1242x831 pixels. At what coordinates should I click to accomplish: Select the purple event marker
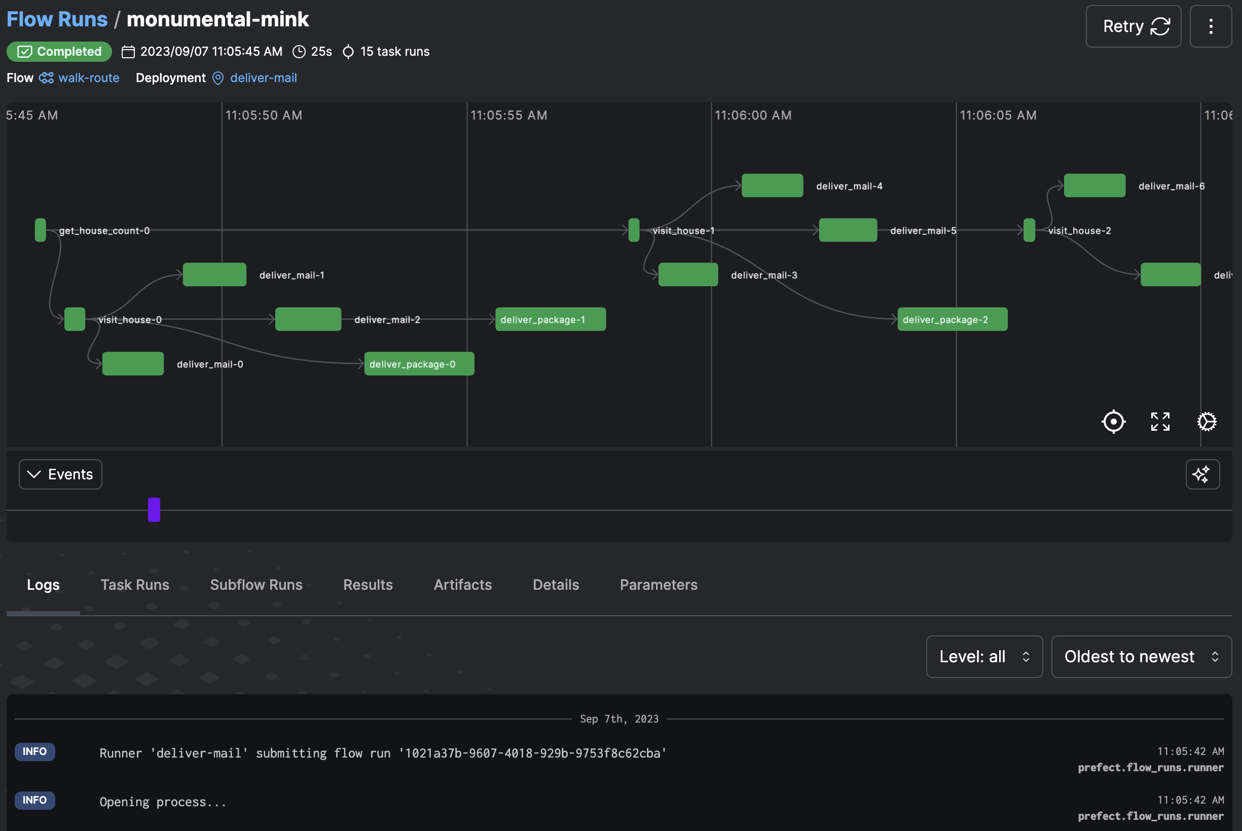[154, 509]
